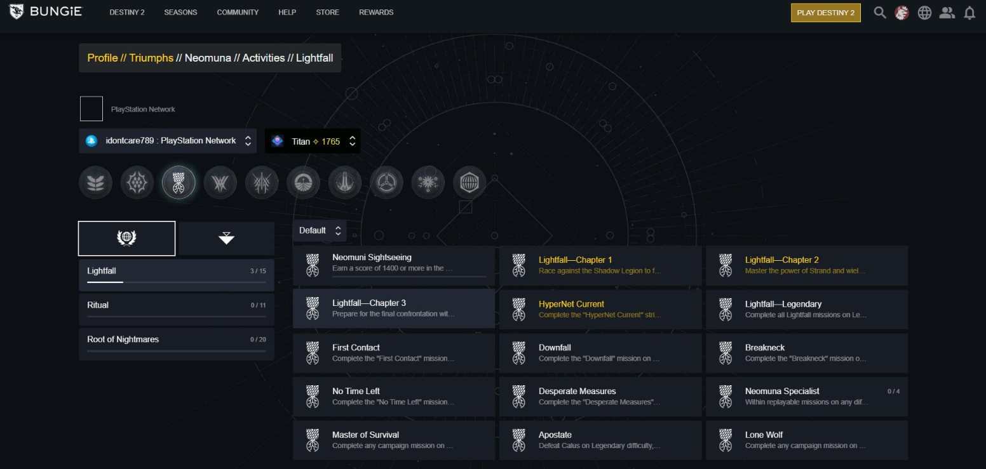
Task: Select the Root of Nightmares subcategory
Action: 177,343
